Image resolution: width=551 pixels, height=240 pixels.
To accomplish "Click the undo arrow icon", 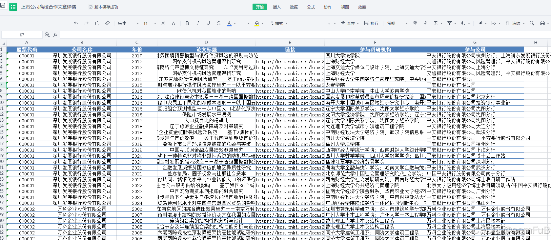I will click(76, 23).
